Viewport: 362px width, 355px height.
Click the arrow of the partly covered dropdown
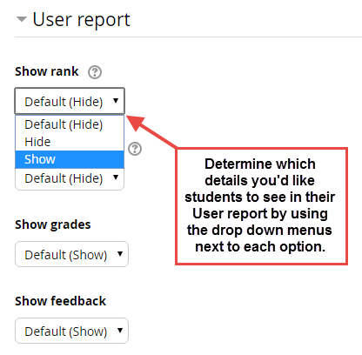[x=116, y=177]
